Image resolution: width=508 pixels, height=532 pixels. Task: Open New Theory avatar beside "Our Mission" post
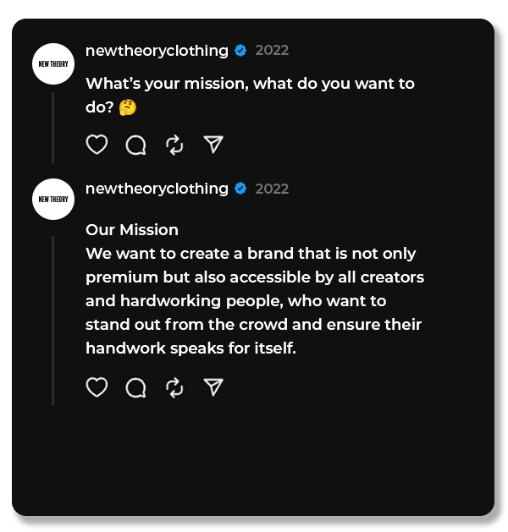pos(53,200)
